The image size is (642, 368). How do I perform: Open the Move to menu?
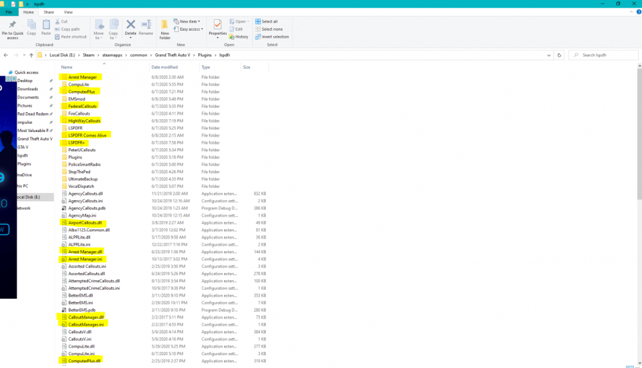(99, 29)
